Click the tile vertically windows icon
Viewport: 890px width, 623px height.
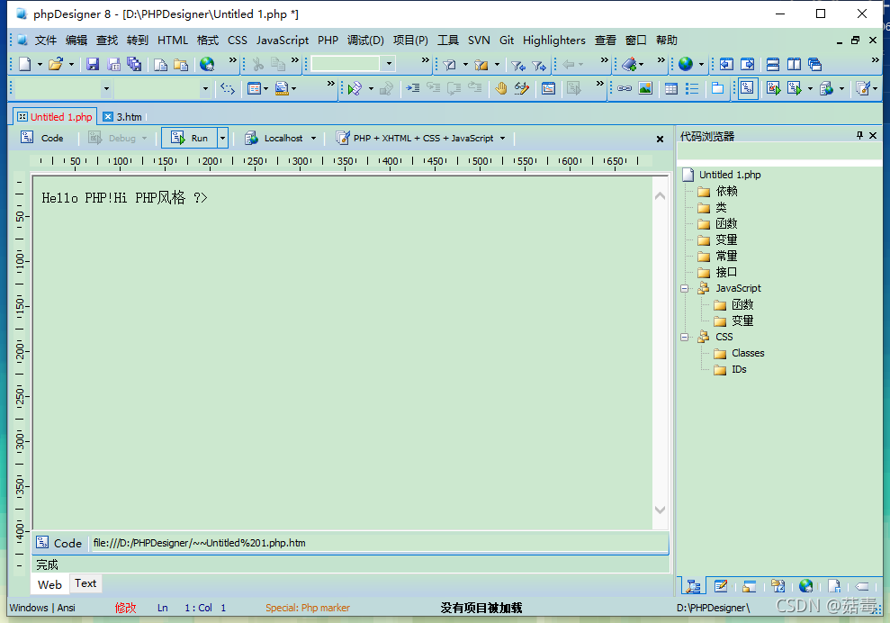click(x=794, y=64)
